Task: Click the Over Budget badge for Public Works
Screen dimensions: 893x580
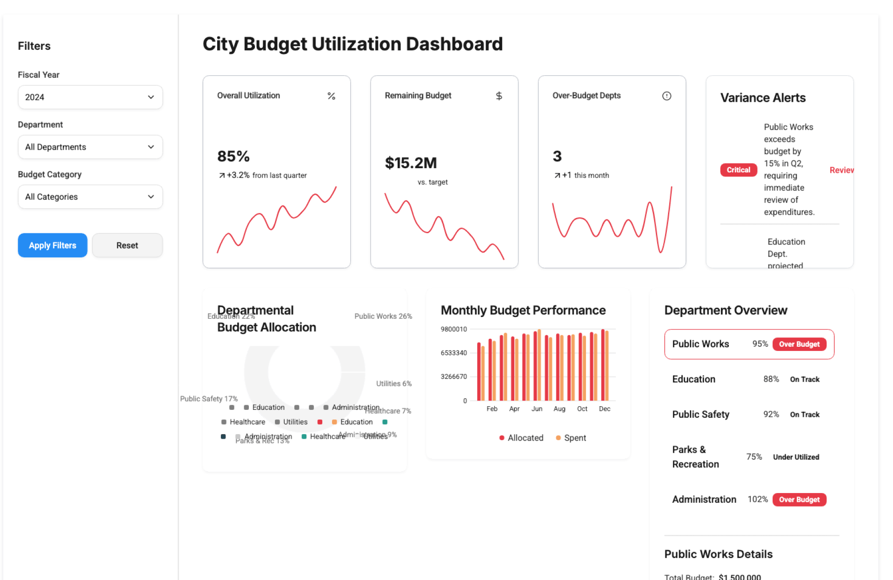Action: point(799,344)
